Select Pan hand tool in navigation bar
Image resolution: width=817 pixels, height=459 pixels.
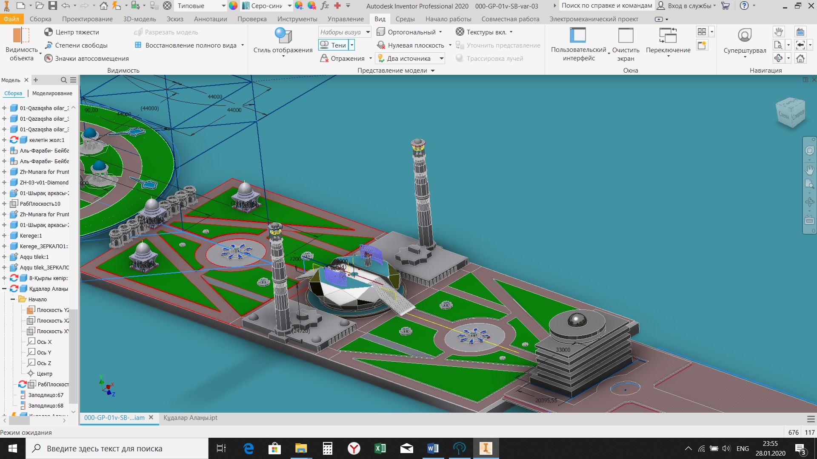(x=809, y=170)
